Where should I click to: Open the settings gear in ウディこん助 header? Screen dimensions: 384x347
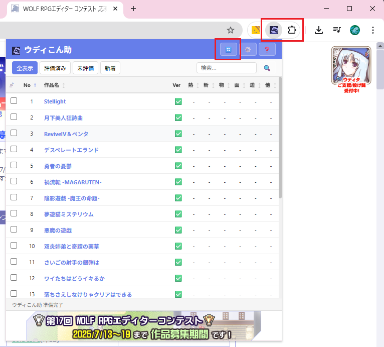[248, 50]
